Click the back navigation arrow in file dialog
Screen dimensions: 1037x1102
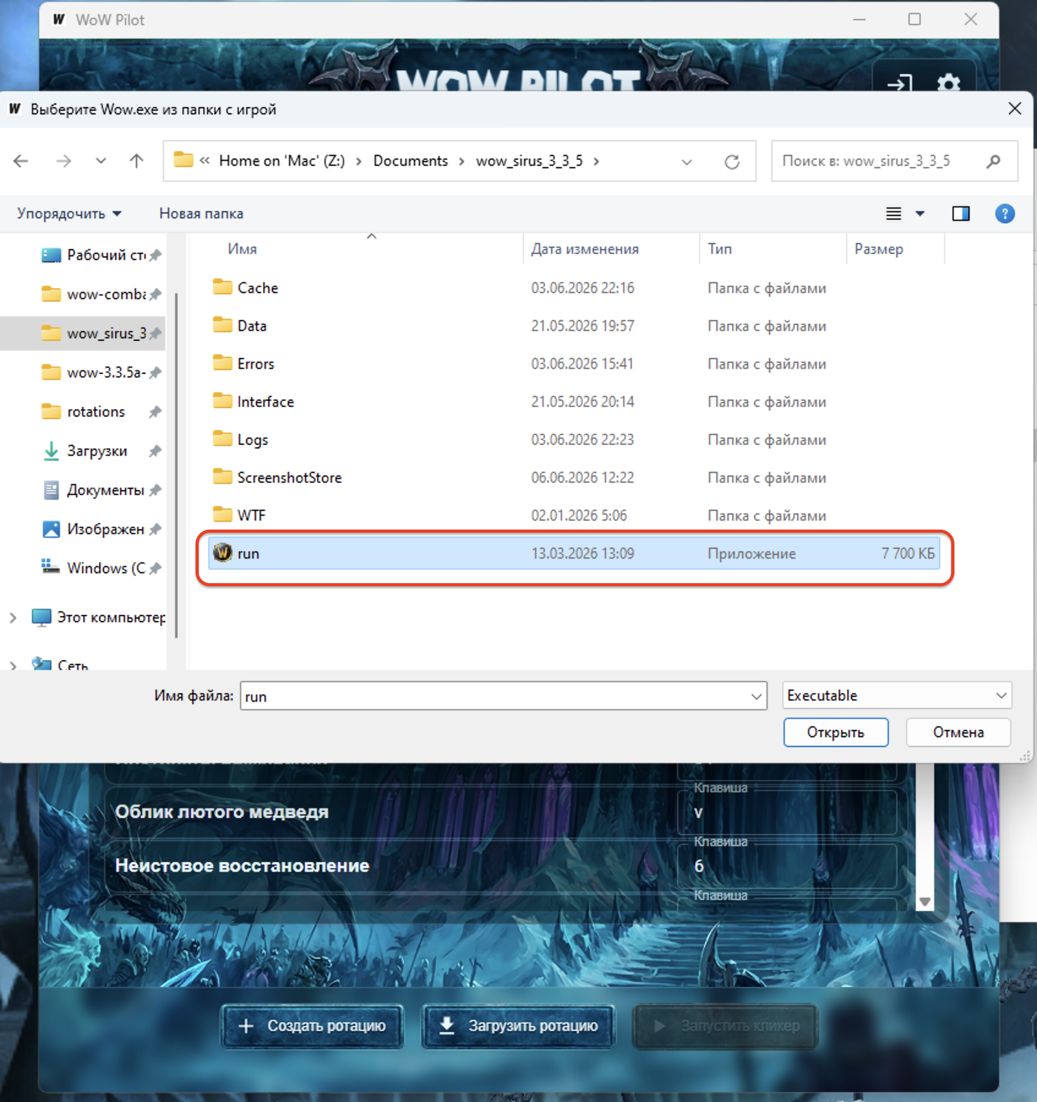click(21, 161)
